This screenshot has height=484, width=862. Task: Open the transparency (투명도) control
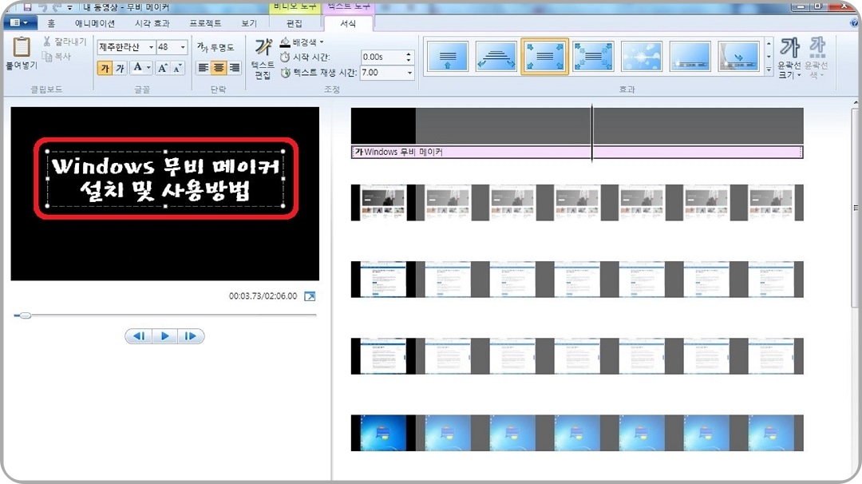point(215,47)
